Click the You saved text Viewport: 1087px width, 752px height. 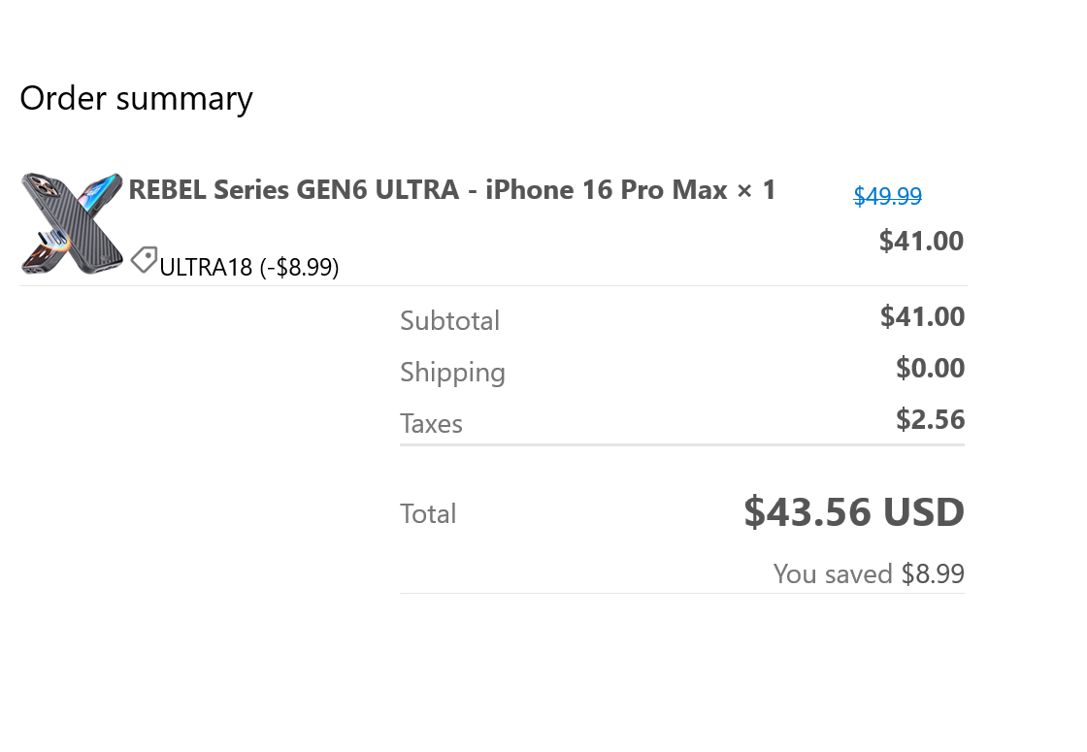(x=833, y=574)
